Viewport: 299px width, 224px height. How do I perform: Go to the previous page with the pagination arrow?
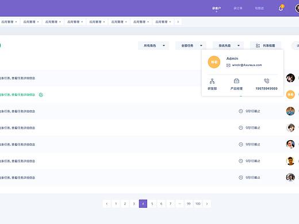click(107, 204)
